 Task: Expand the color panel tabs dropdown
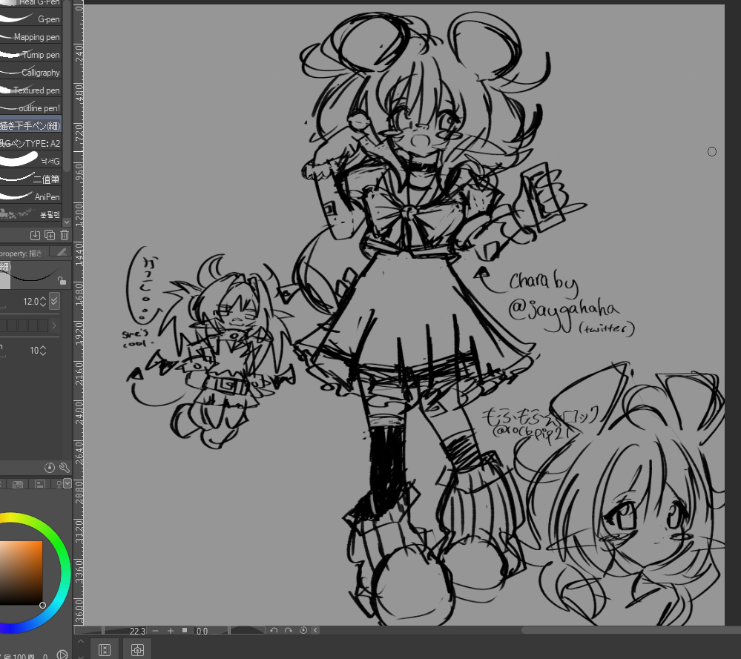tap(67, 484)
